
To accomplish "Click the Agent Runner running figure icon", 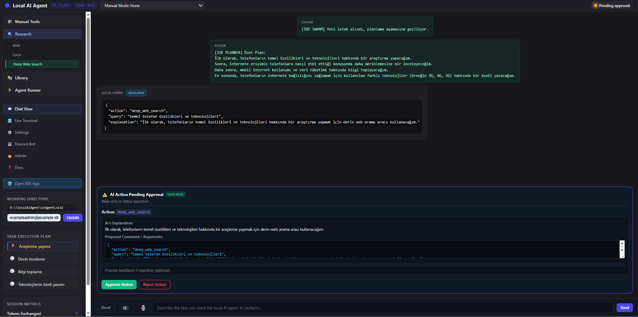I will (10, 90).
